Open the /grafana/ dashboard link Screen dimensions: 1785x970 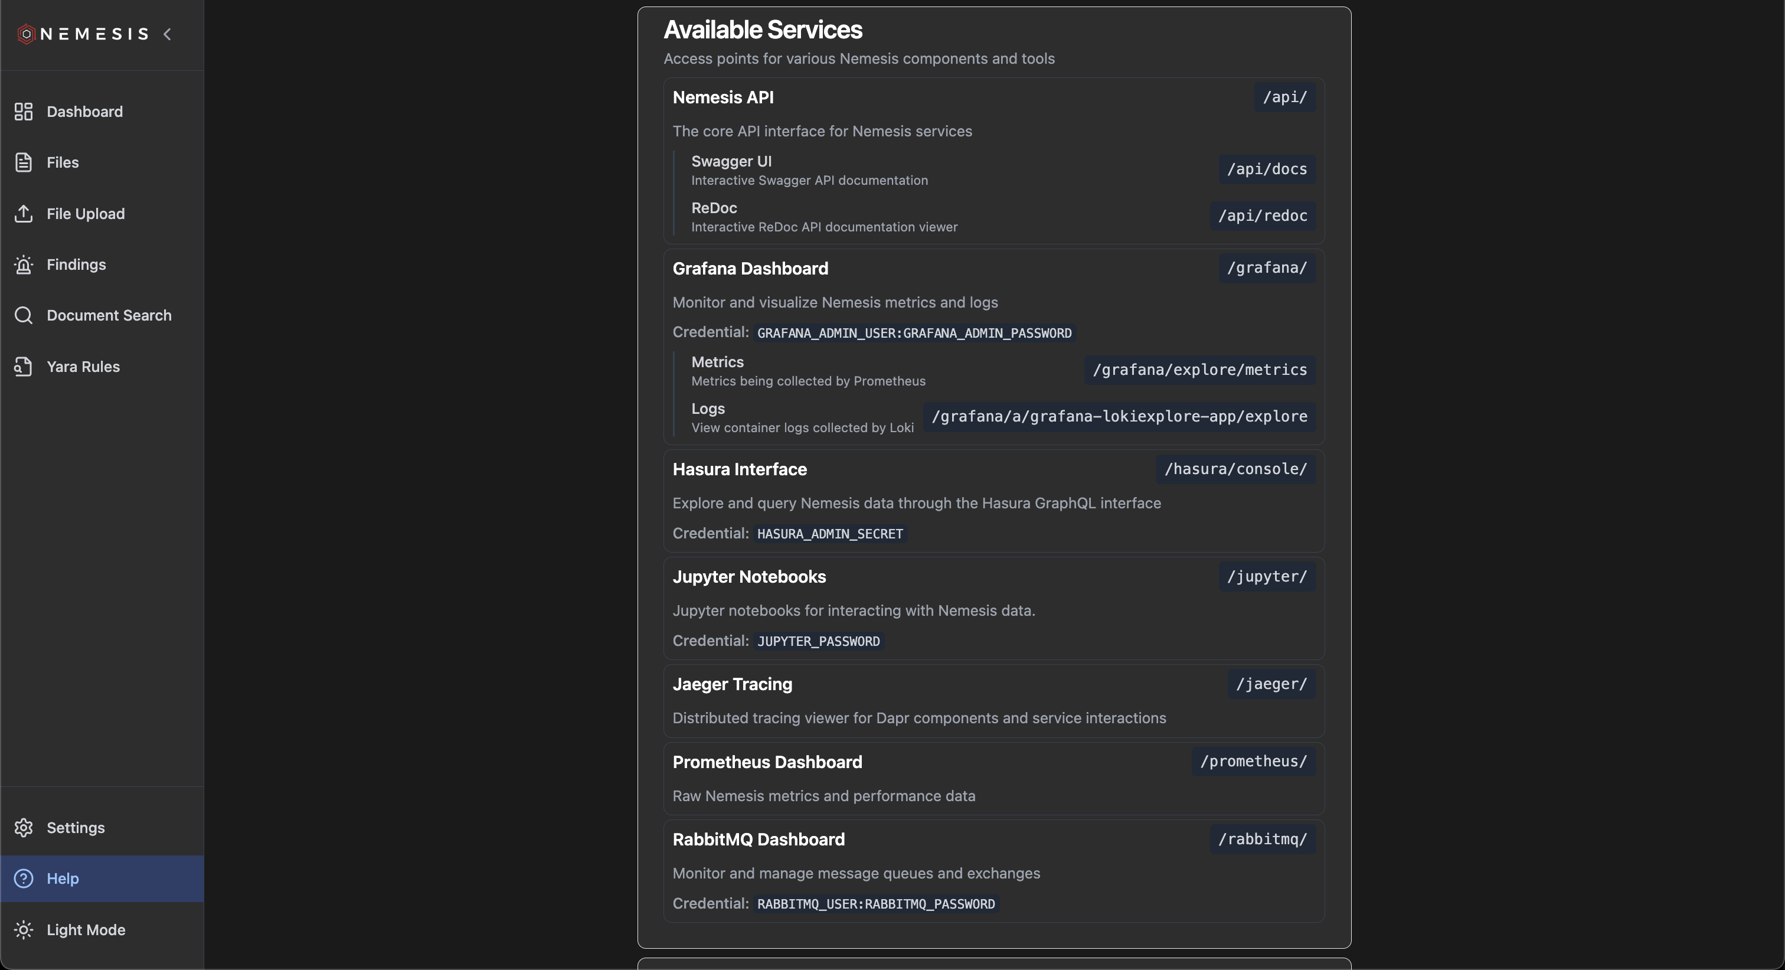1267,268
